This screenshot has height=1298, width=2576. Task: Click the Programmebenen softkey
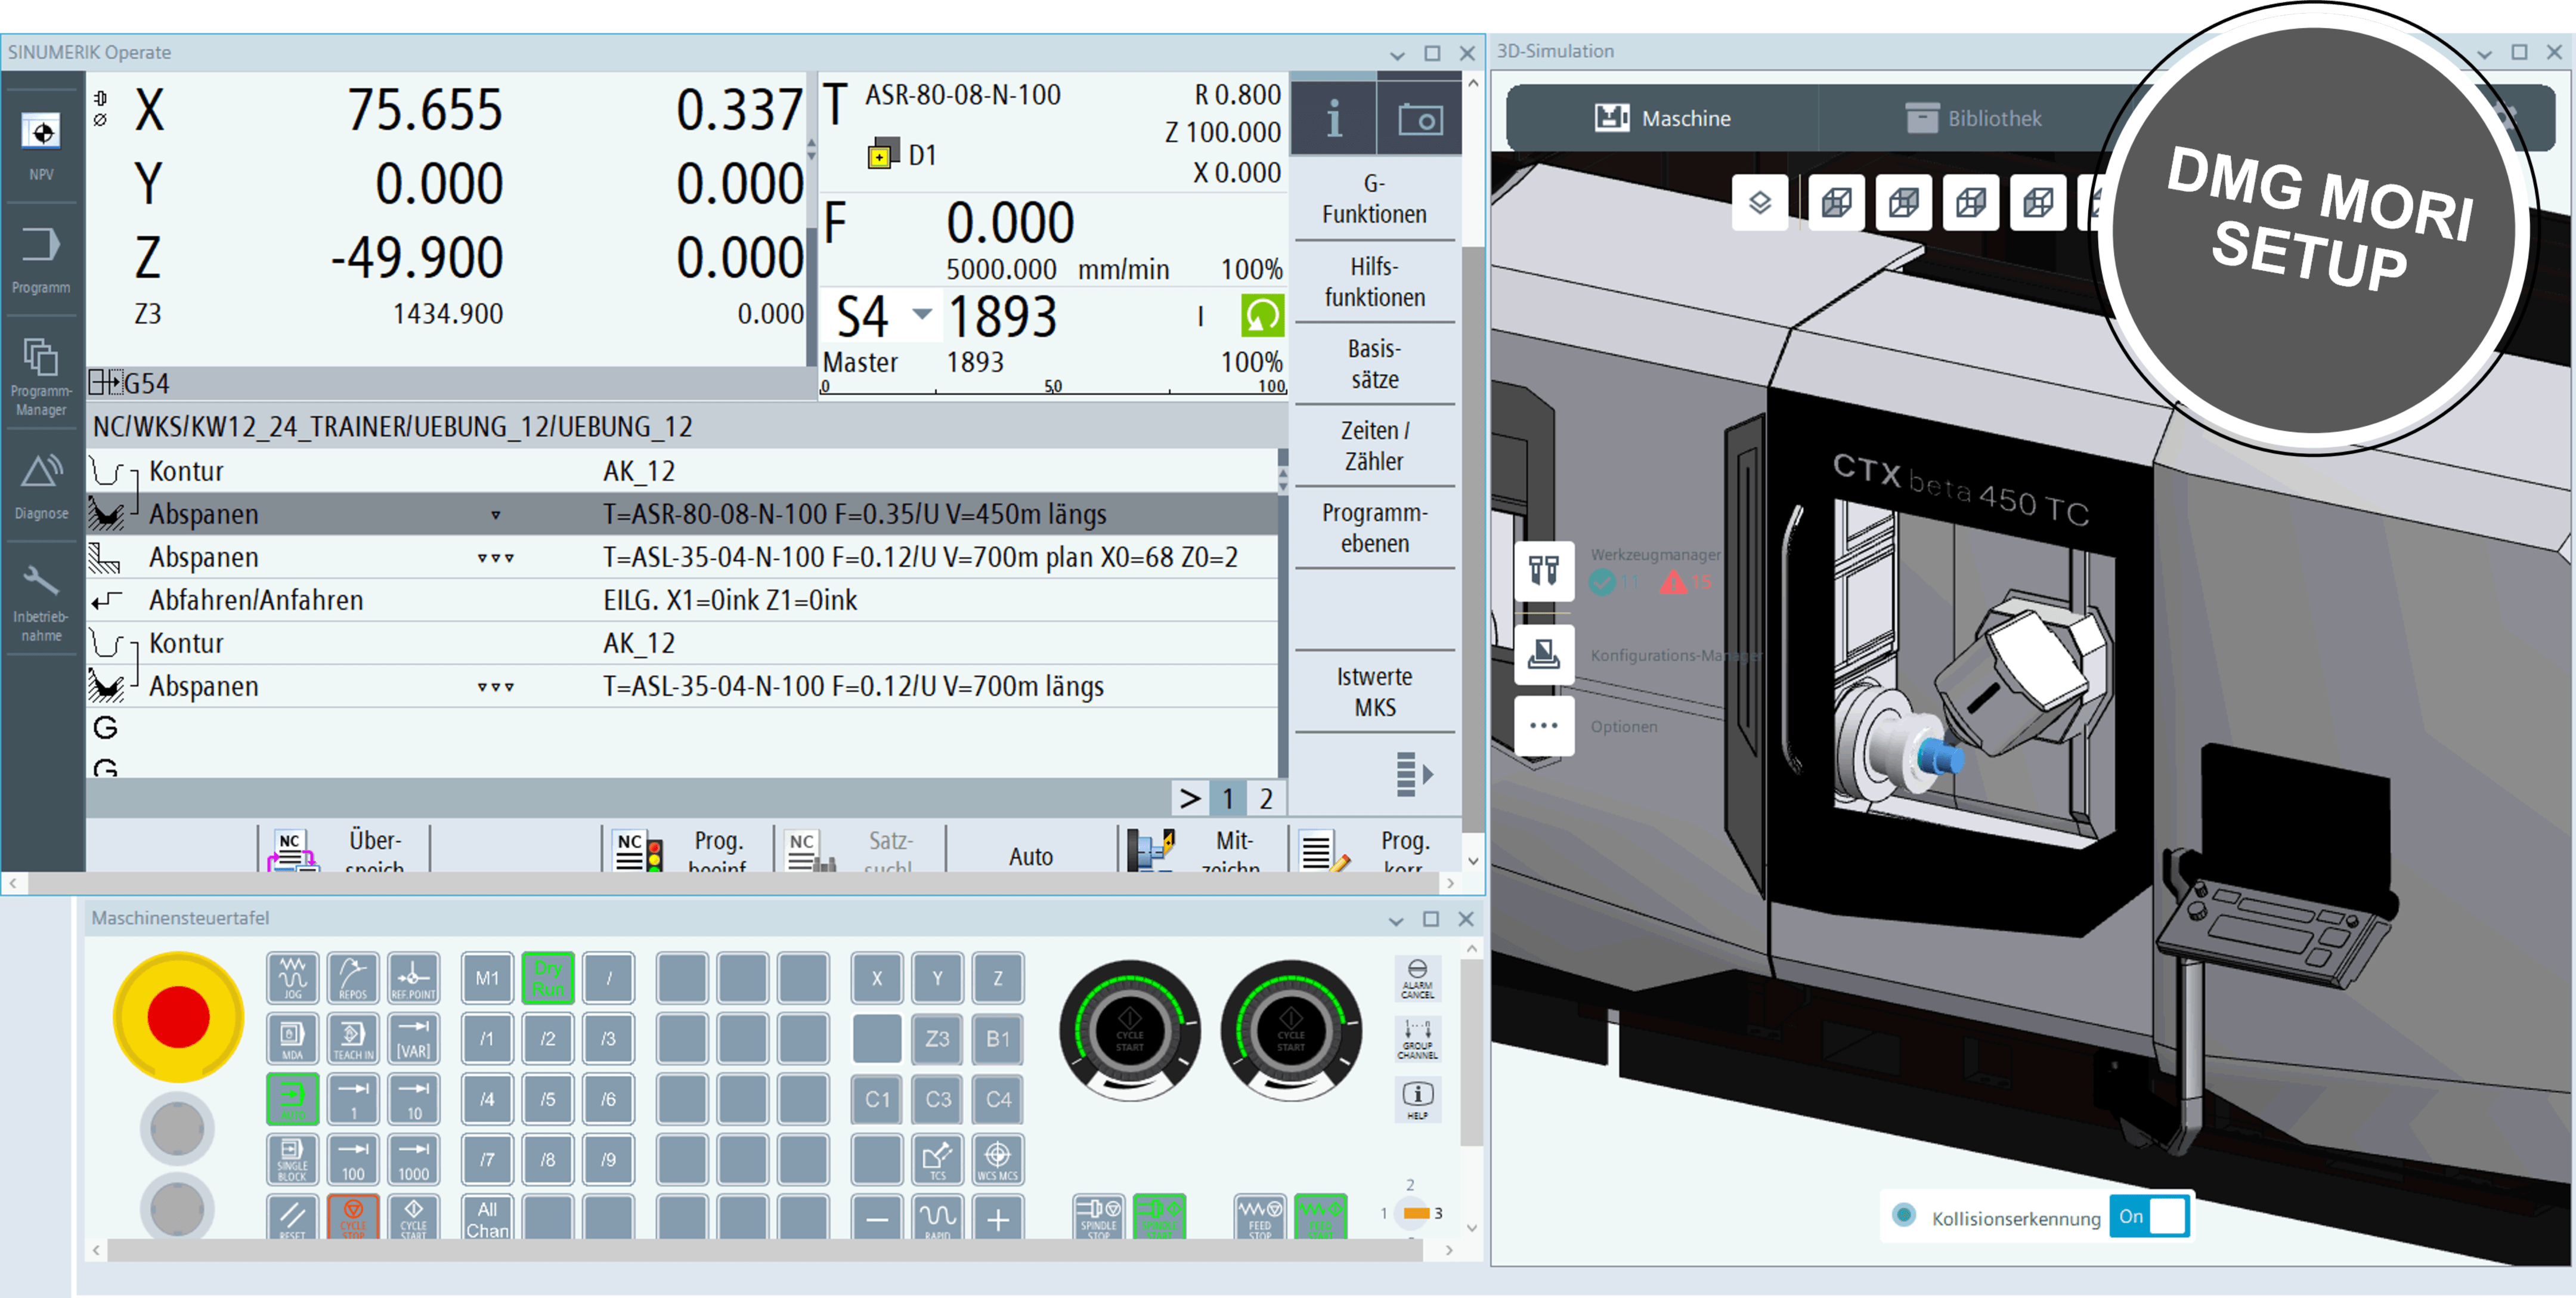(x=1374, y=527)
